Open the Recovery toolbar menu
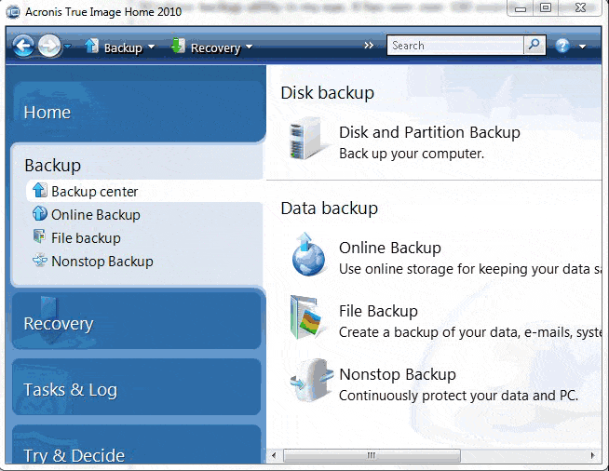The image size is (609, 471). (x=215, y=47)
